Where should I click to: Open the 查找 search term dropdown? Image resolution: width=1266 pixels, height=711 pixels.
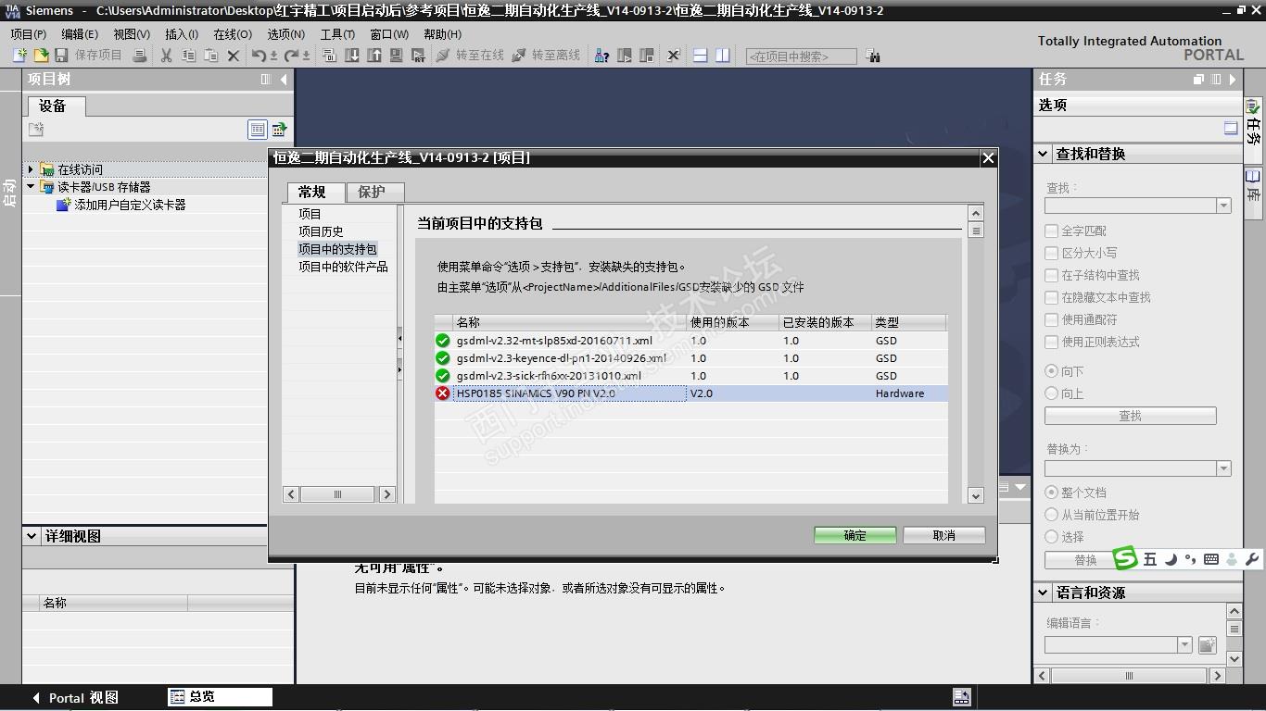tap(1224, 206)
